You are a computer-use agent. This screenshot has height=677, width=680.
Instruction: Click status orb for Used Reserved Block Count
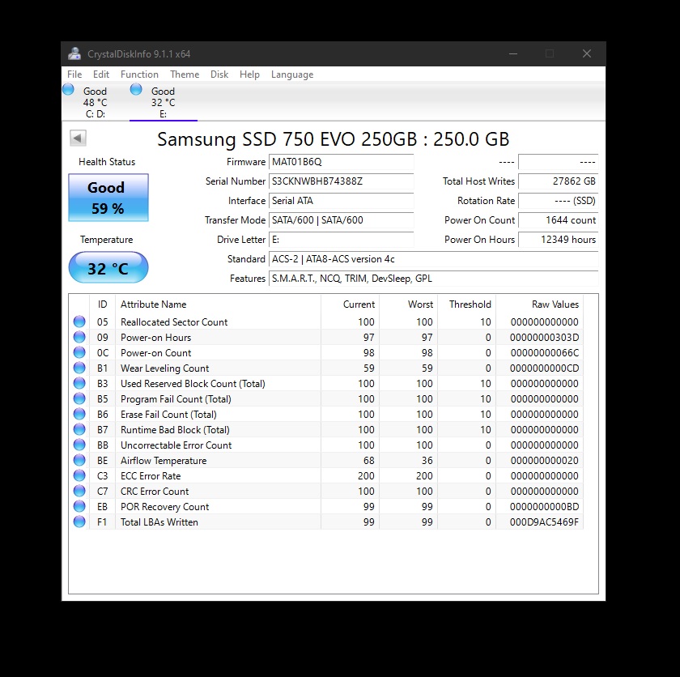pos(79,383)
